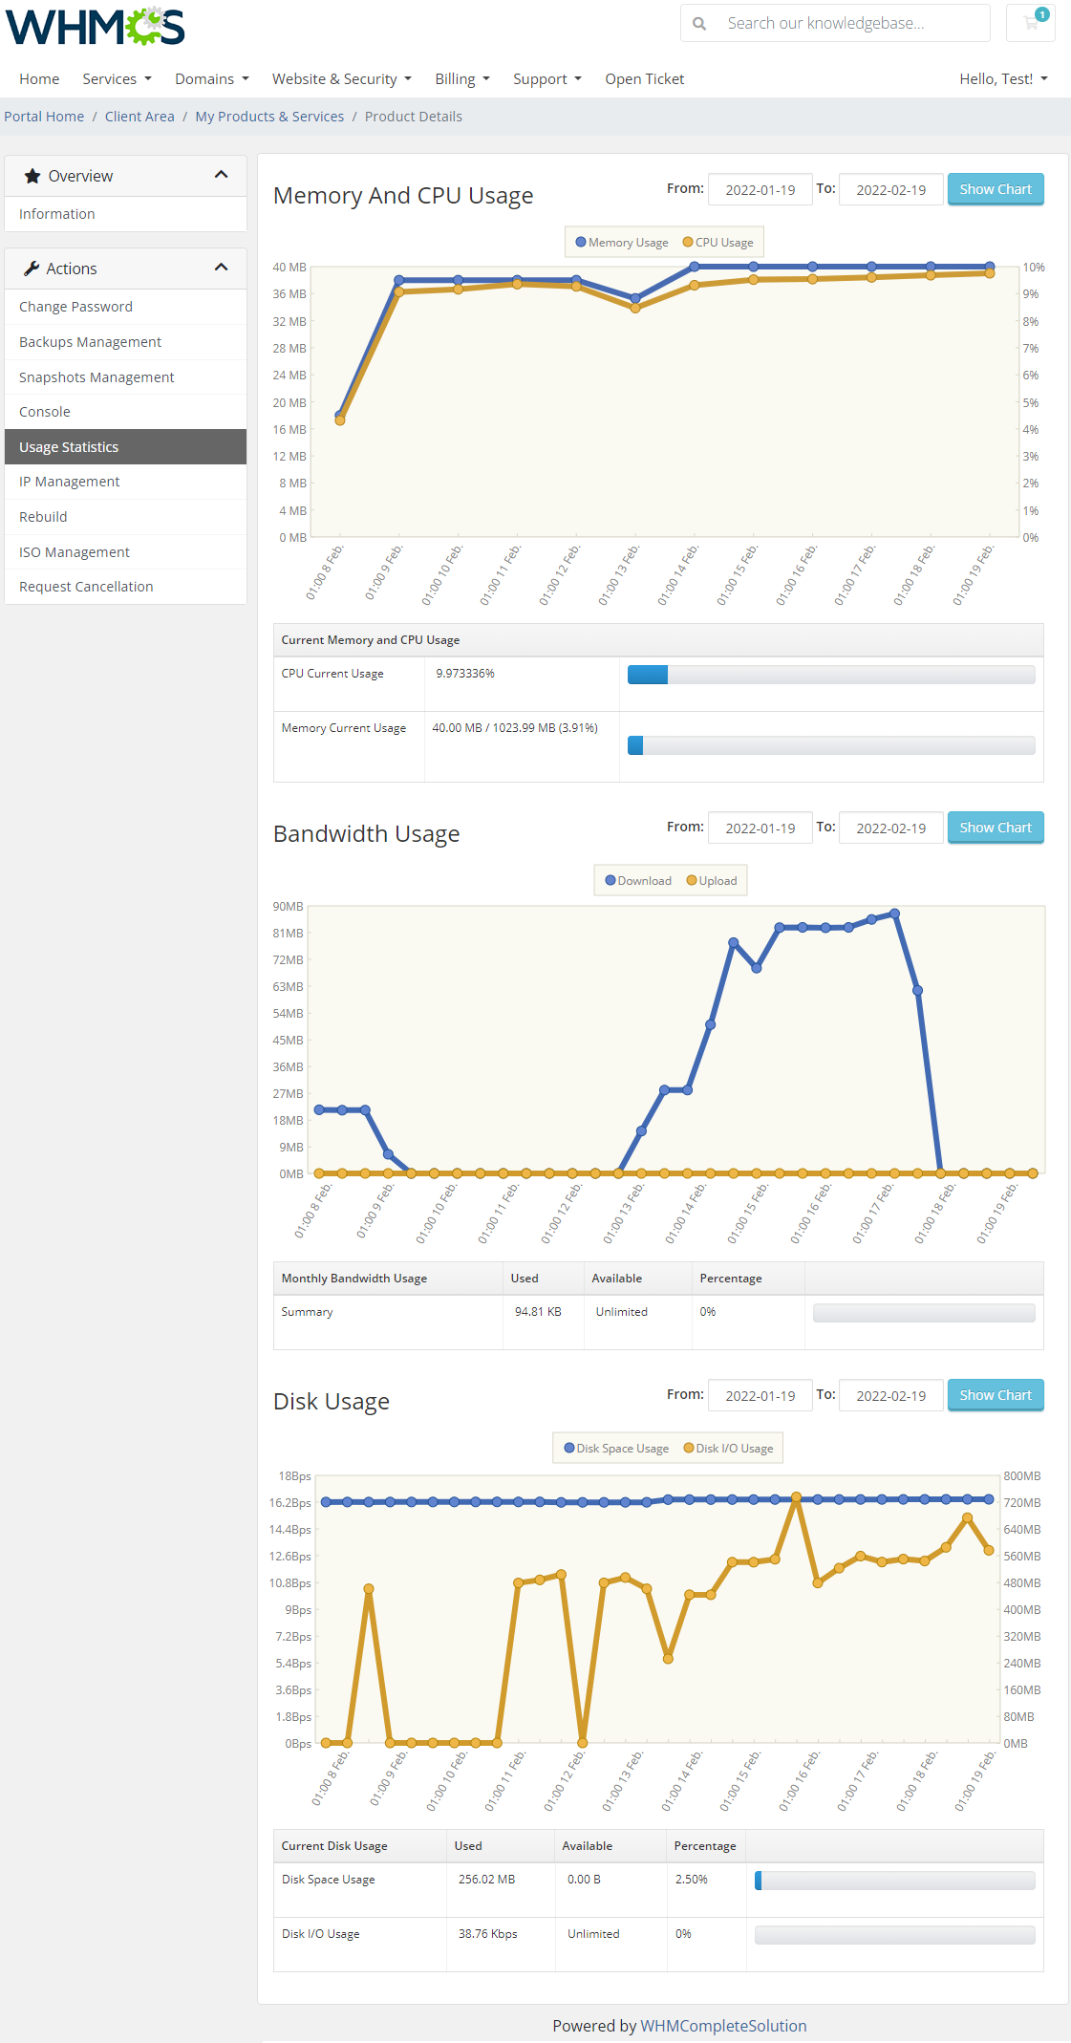Viewport: 1071px width, 2043px height.
Task: Open Snapshots Management
Action: point(126,377)
